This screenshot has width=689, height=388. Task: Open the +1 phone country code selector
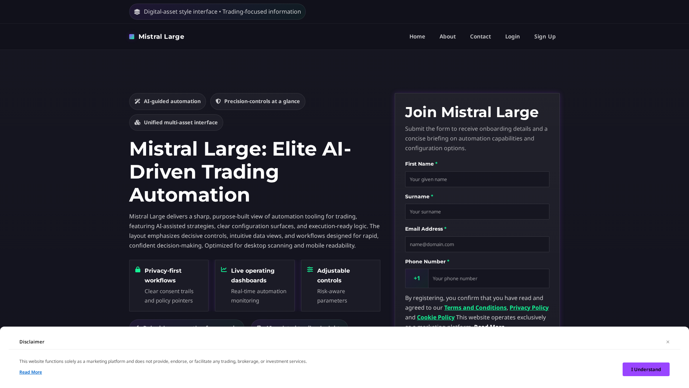point(417,278)
